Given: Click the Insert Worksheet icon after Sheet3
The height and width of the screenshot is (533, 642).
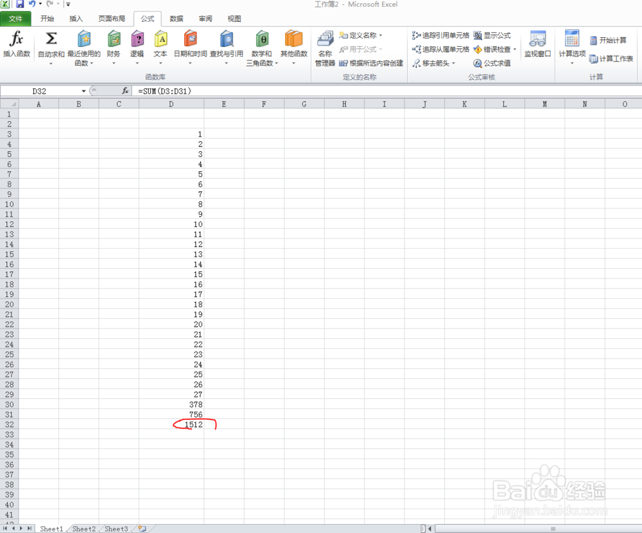Looking at the screenshot, I should click(x=142, y=529).
